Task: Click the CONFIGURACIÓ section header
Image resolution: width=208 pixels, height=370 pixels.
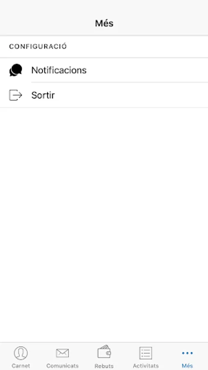Action: pos(38,46)
